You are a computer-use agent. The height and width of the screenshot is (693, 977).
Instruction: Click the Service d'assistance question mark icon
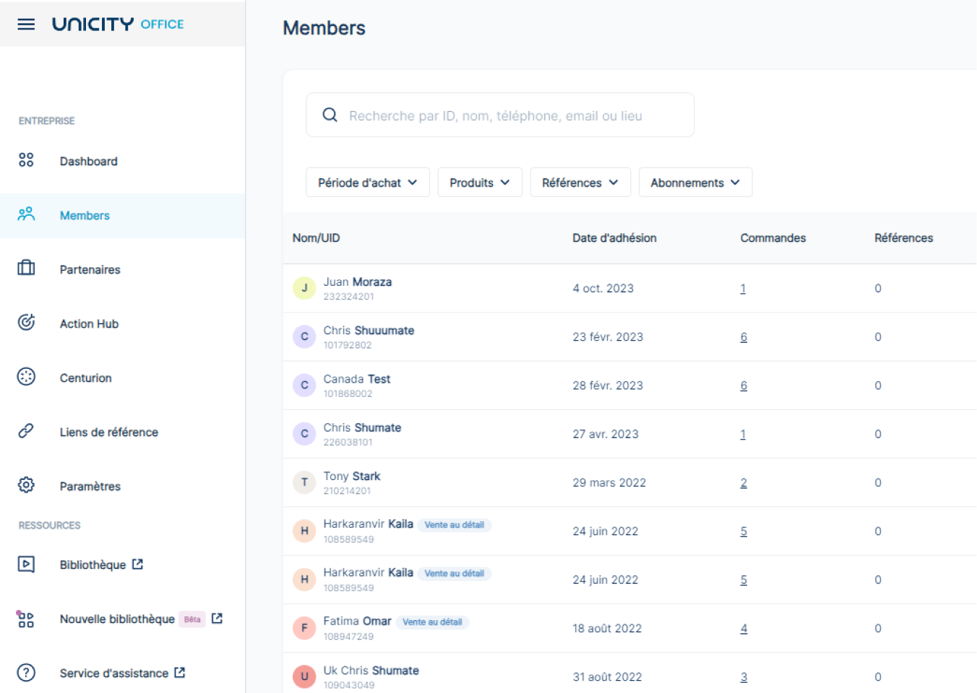click(x=26, y=673)
